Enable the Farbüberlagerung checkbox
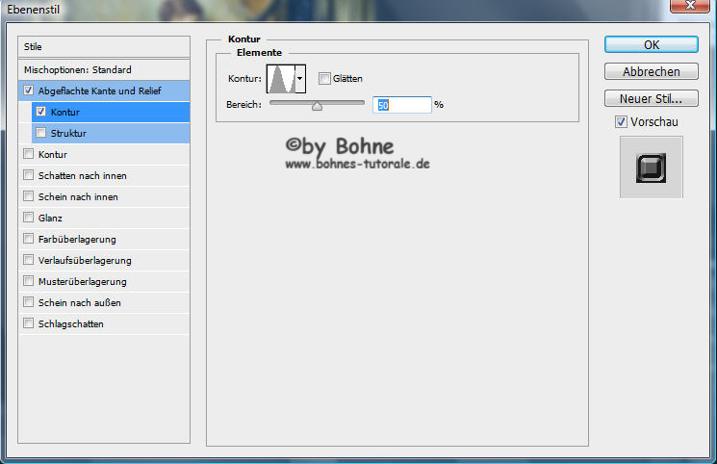 [x=28, y=239]
